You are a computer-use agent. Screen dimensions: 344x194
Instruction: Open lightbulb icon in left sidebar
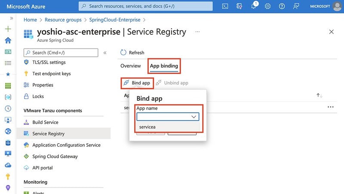pyautogui.click(x=8, y=188)
